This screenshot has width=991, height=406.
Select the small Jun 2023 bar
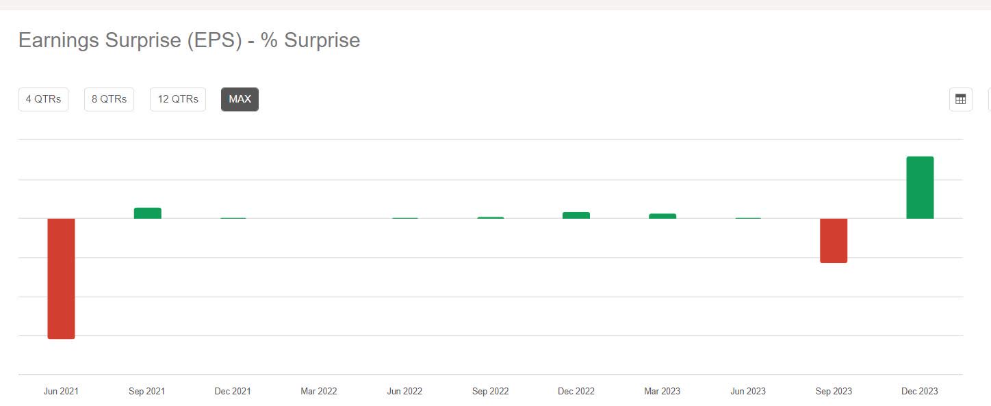747,218
